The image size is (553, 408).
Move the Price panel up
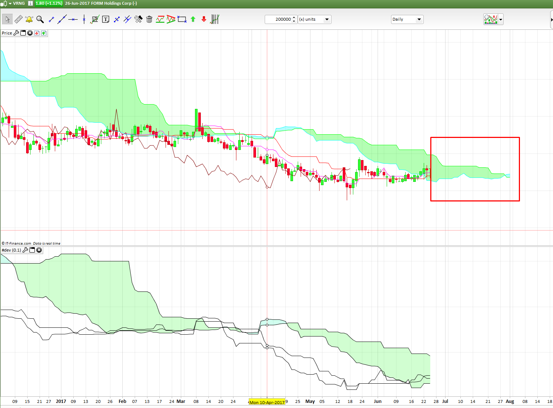[44, 33]
